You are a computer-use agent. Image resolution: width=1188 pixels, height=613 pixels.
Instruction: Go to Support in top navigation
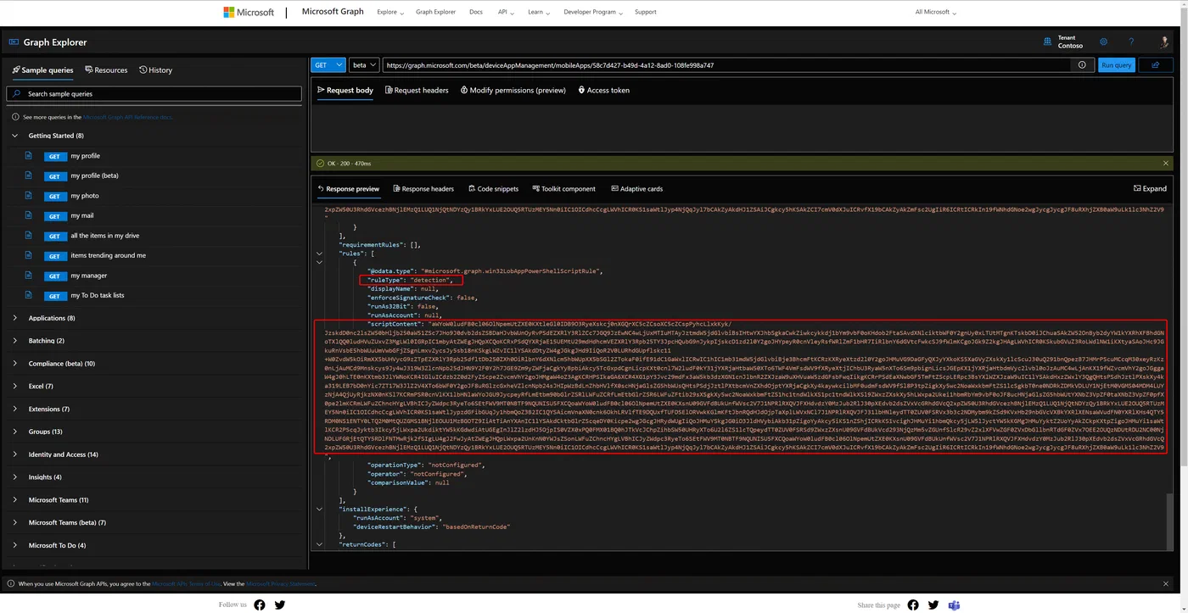pyautogui.click(x=645, y=12)
